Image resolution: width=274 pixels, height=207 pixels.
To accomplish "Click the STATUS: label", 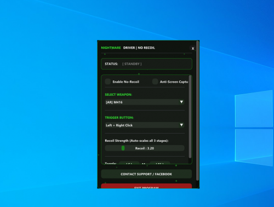I will click(x=111, y=64).
